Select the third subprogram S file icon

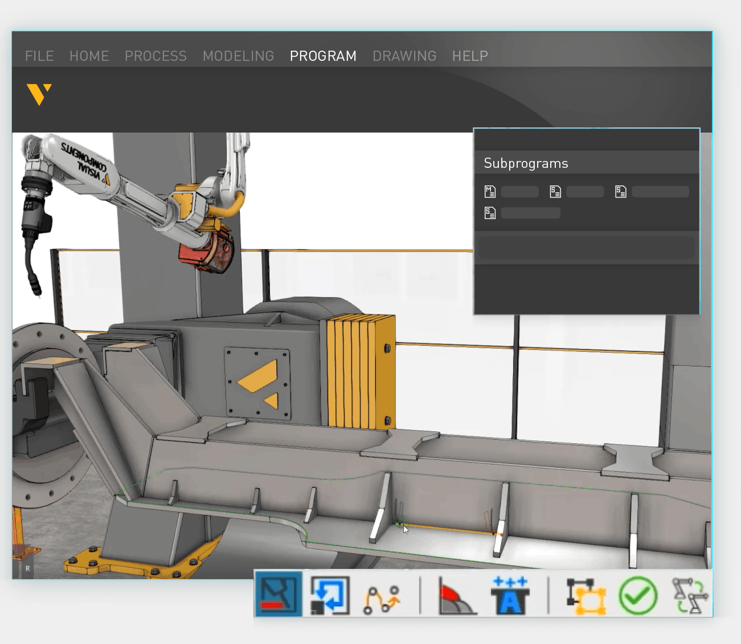(621, 192)
